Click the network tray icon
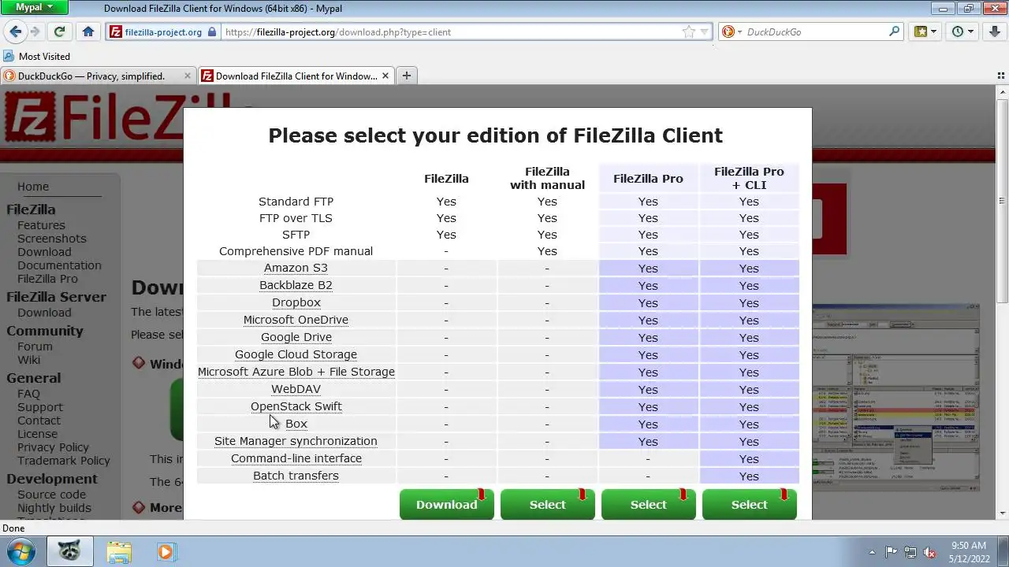The width and height of the screenshot is (1009, 567). (910, 552)
